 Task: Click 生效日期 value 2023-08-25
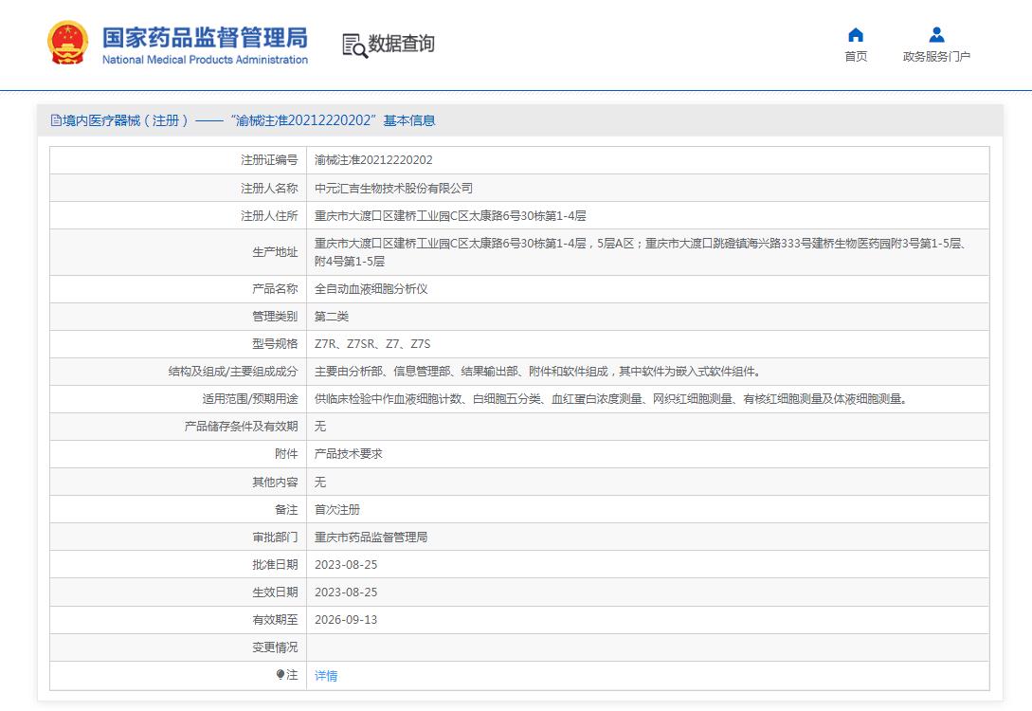click(x=346, y=592)
